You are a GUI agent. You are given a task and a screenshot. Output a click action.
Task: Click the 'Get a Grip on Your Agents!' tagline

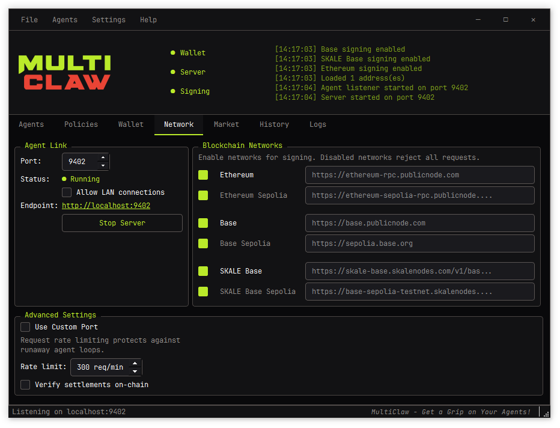[476, 412]
